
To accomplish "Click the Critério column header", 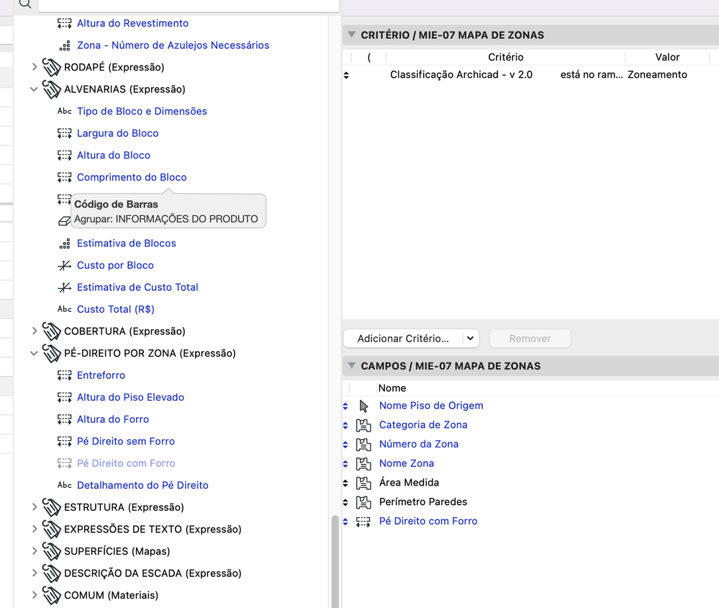I will tap(505, 57).
